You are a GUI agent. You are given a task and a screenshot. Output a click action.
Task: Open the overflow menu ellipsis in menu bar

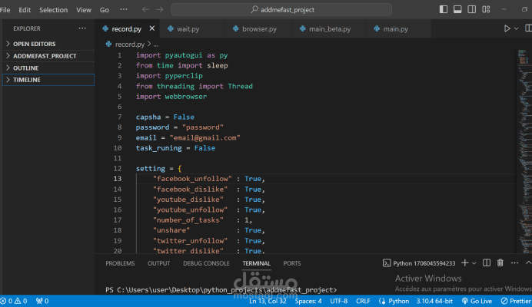124,9
